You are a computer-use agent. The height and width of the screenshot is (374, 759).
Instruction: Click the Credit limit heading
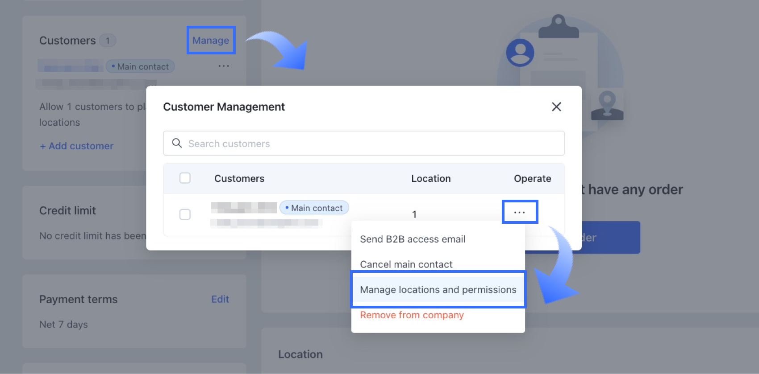[x=67, y=210]
